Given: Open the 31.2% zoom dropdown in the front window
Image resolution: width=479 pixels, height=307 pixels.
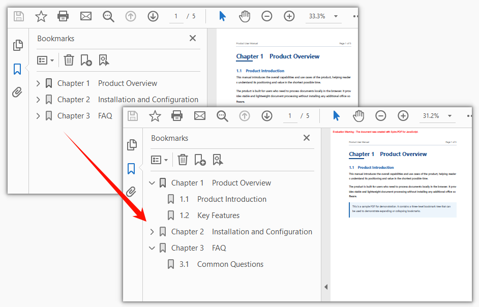Looking at the screenshot, I should (450, 116).
